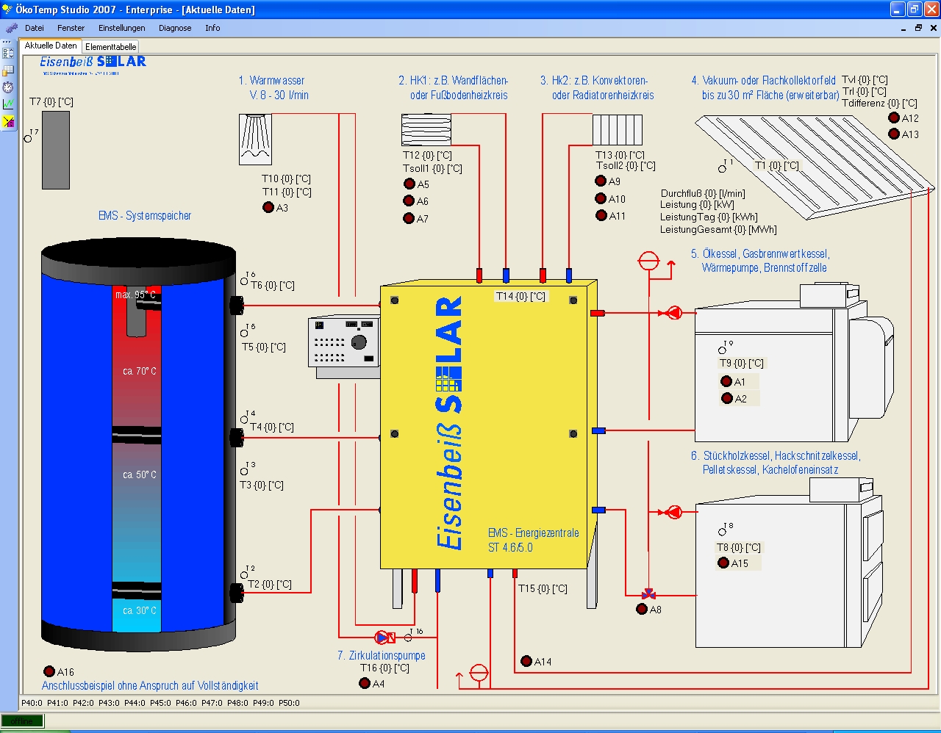Click the warm water shower graphic
The width and height of the screenshot is (941, 733).
pyautogui.click(x=255, y=139)
